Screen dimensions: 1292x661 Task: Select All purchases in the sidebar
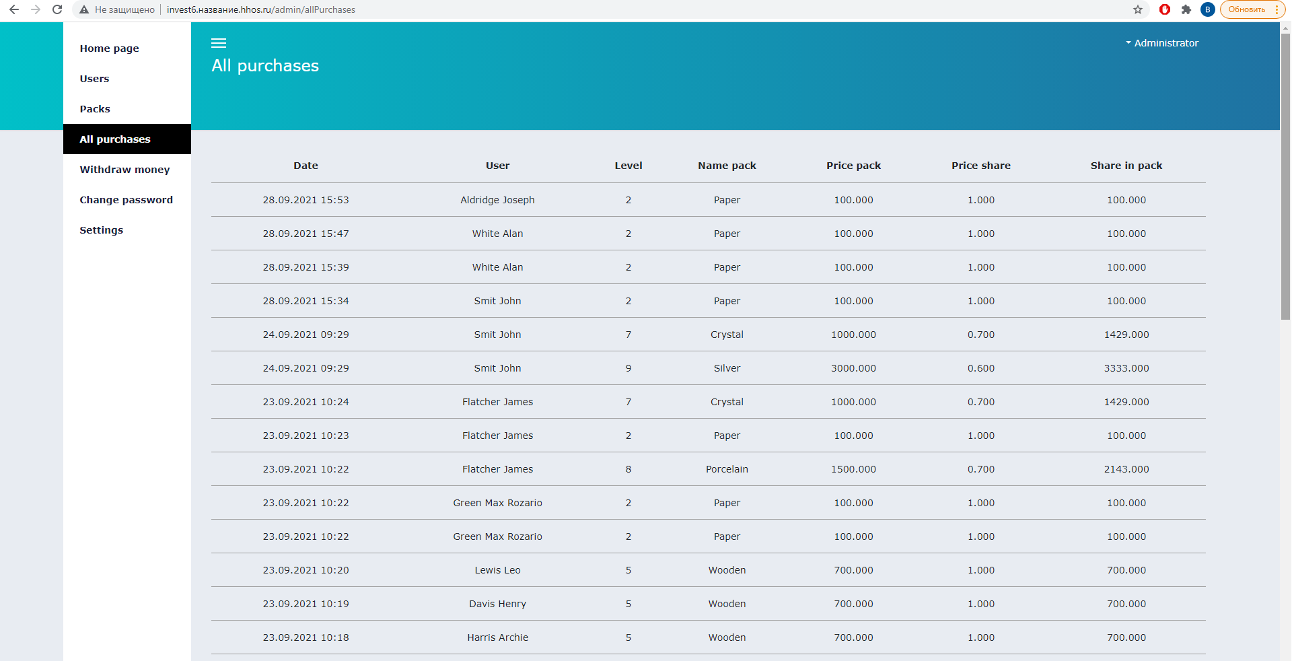click(x=127, y=139)
